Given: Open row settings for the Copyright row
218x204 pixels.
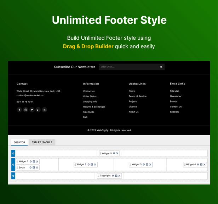Looking at the screenshot, I should point(13,176).
